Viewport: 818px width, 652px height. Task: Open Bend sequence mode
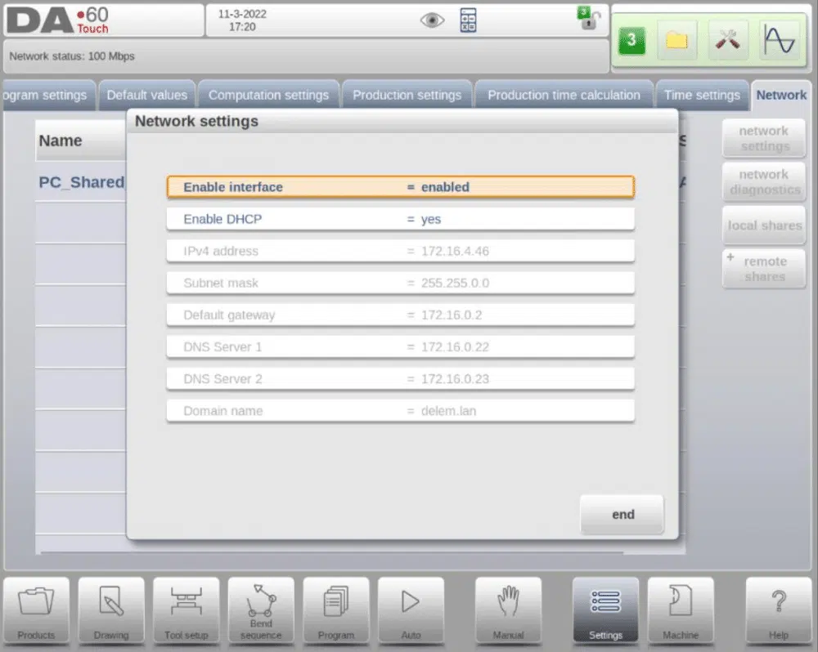tap(261, 611)
